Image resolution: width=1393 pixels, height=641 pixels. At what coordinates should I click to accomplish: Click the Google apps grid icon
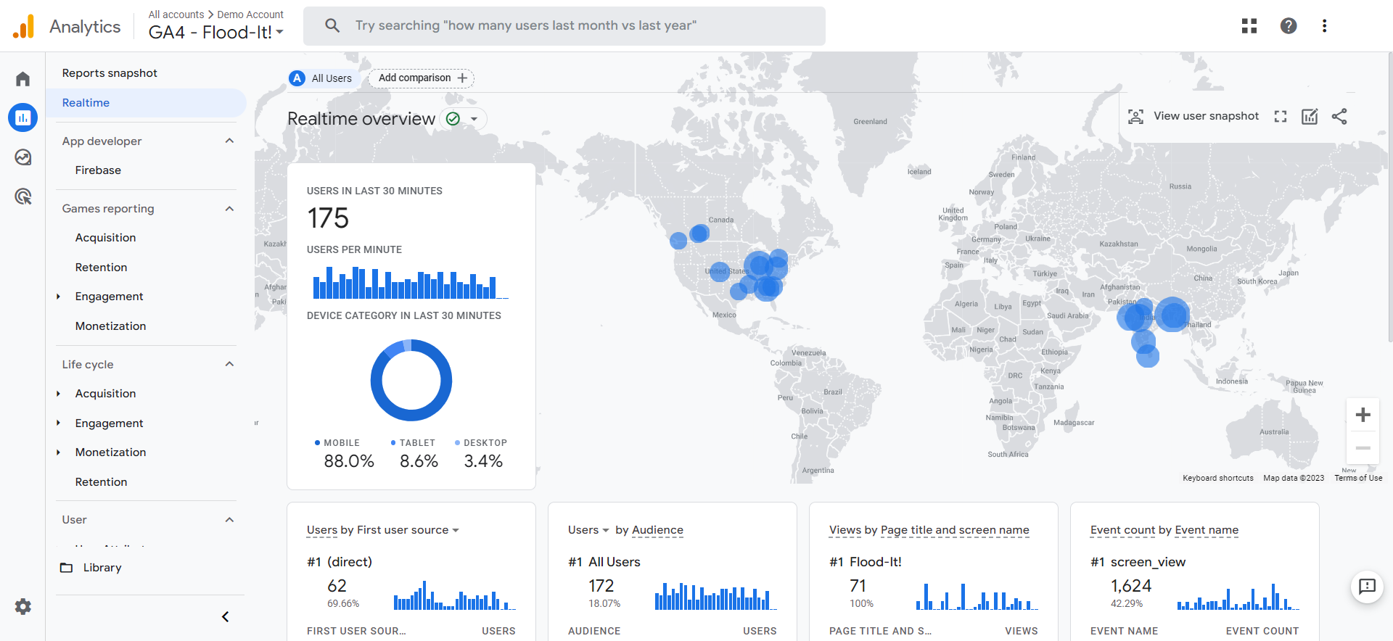(x=1249, y=26)
